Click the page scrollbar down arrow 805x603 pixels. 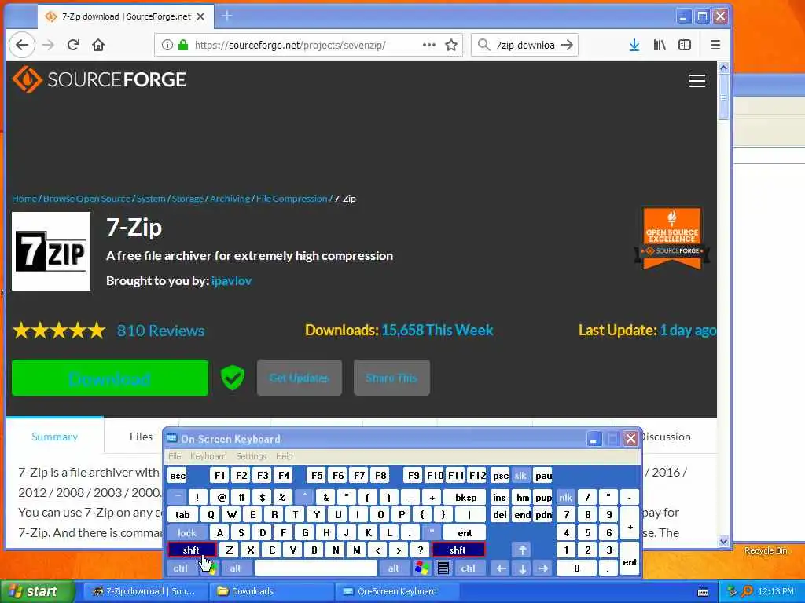point(723,541)
